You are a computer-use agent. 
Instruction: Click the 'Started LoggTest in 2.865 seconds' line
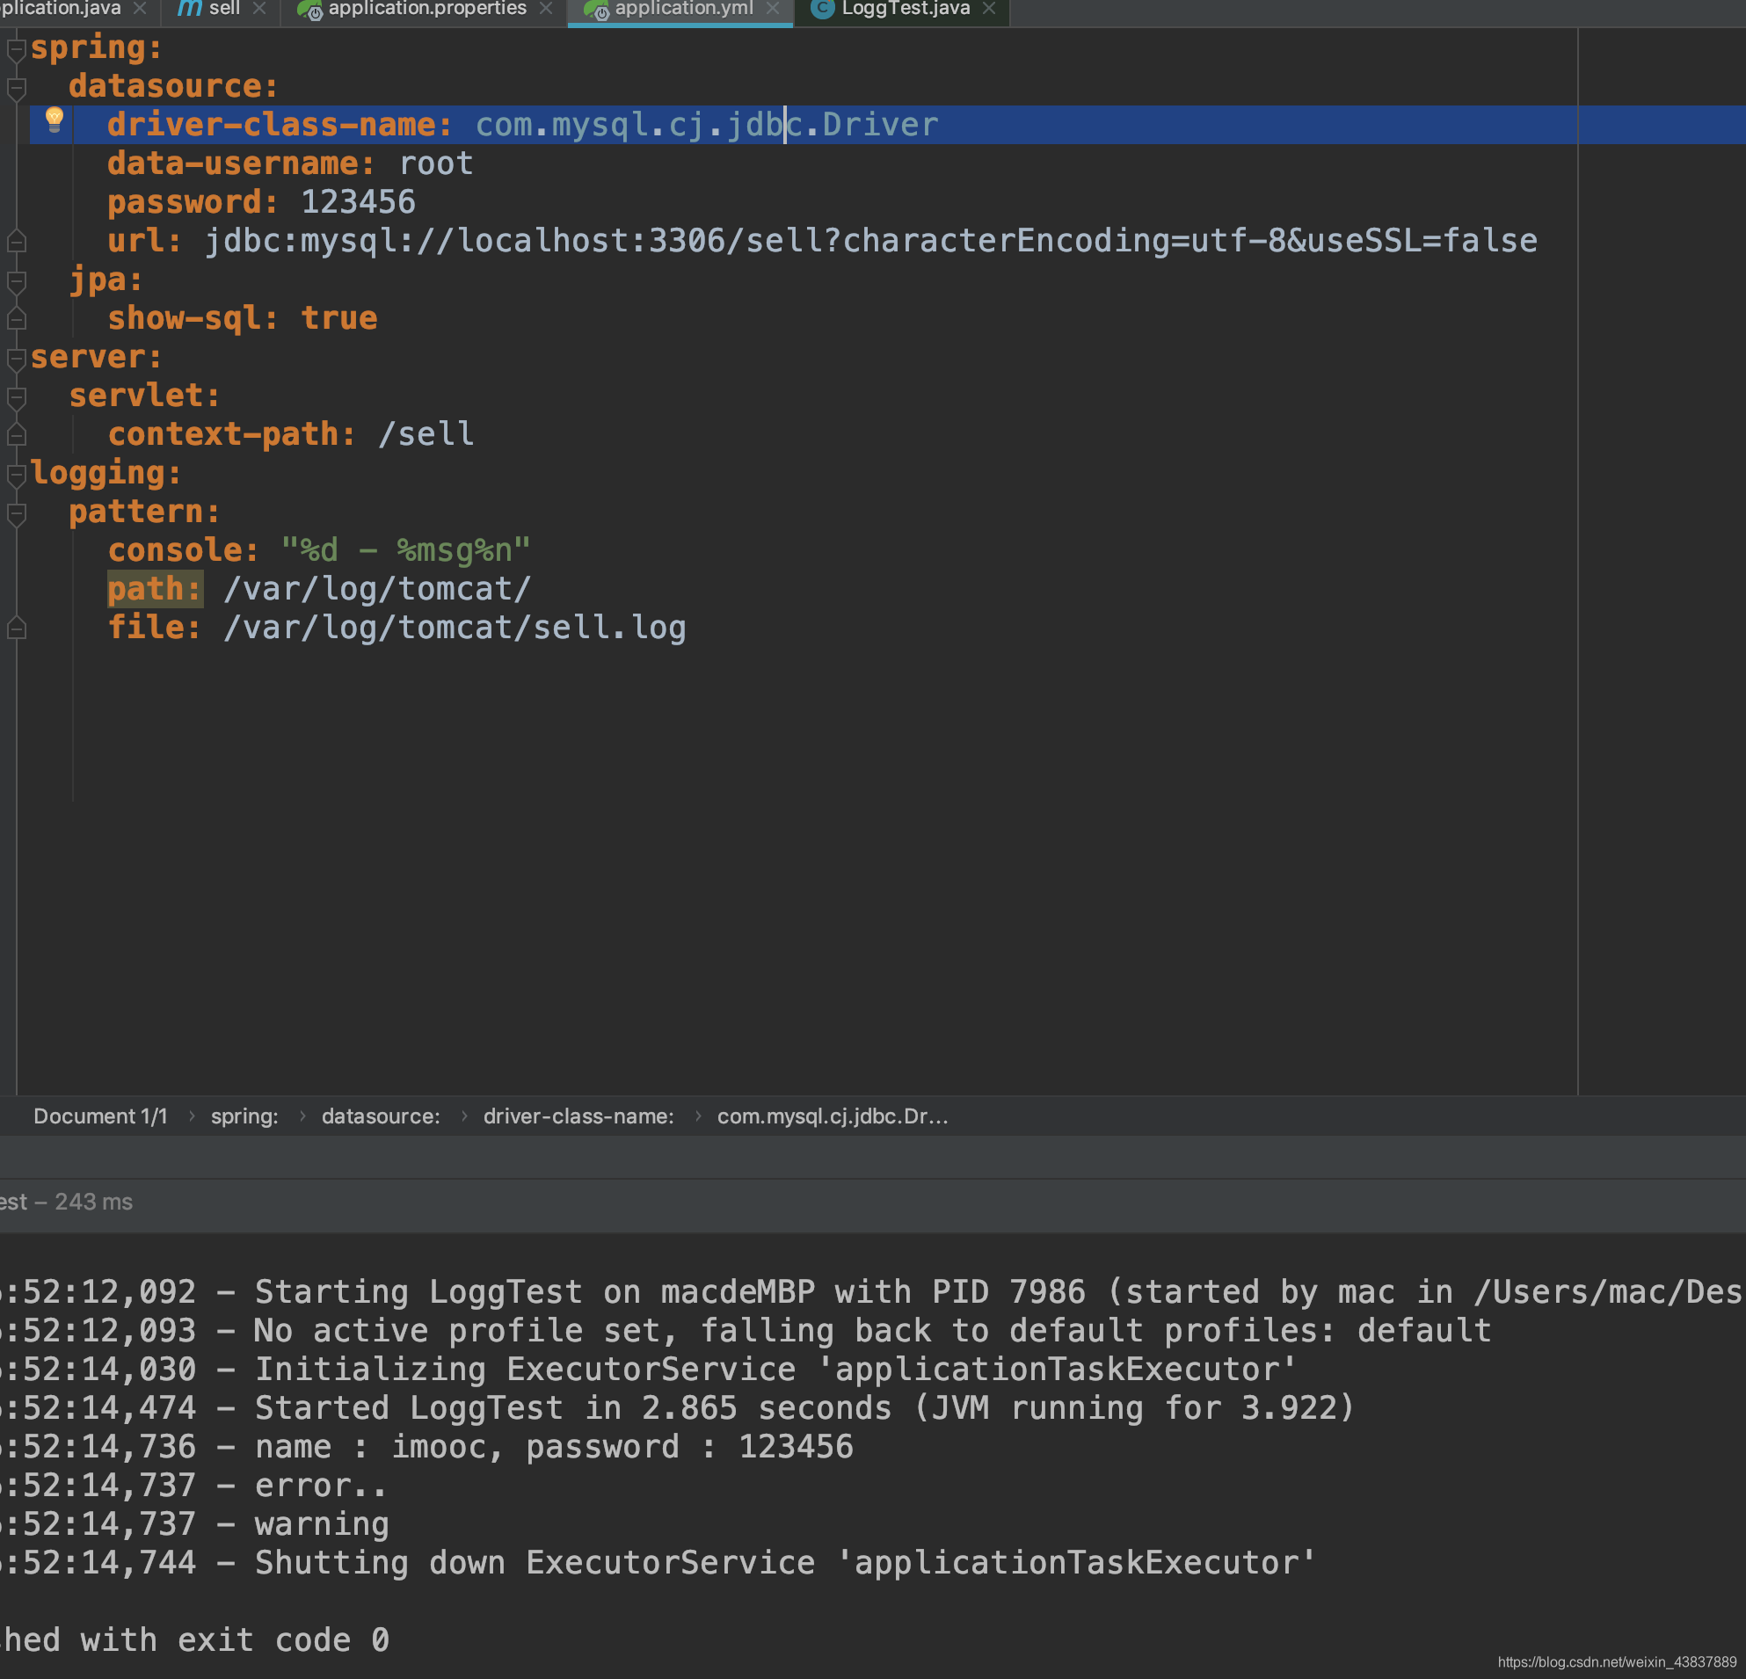click(x=677, y=1407)
